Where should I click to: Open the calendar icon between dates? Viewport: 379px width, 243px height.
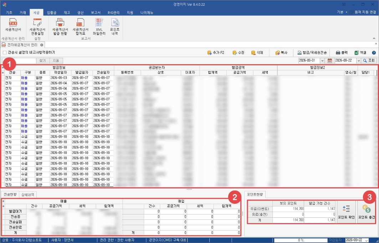pos(330,60)
